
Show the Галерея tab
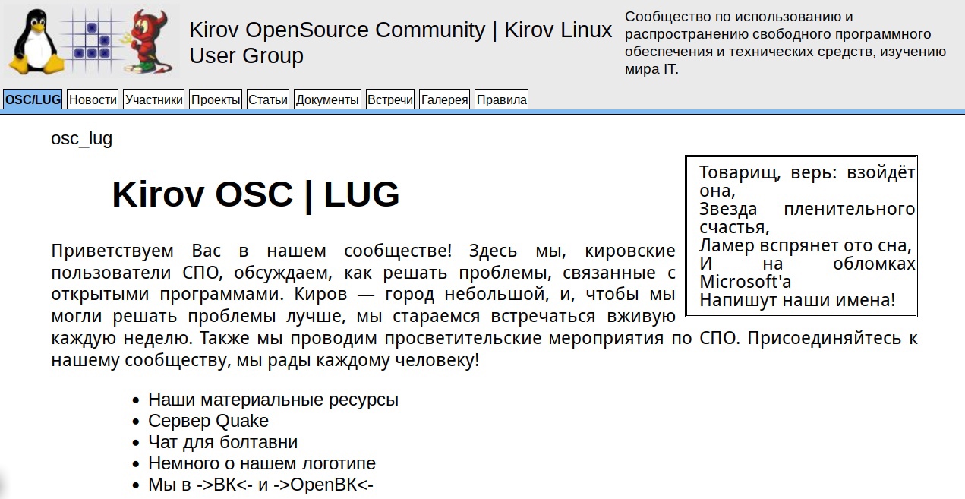point(445,99)
